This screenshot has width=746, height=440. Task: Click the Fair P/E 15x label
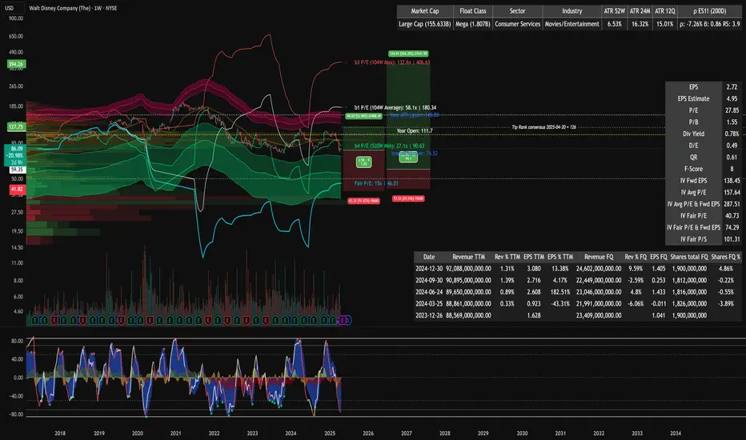376,183
